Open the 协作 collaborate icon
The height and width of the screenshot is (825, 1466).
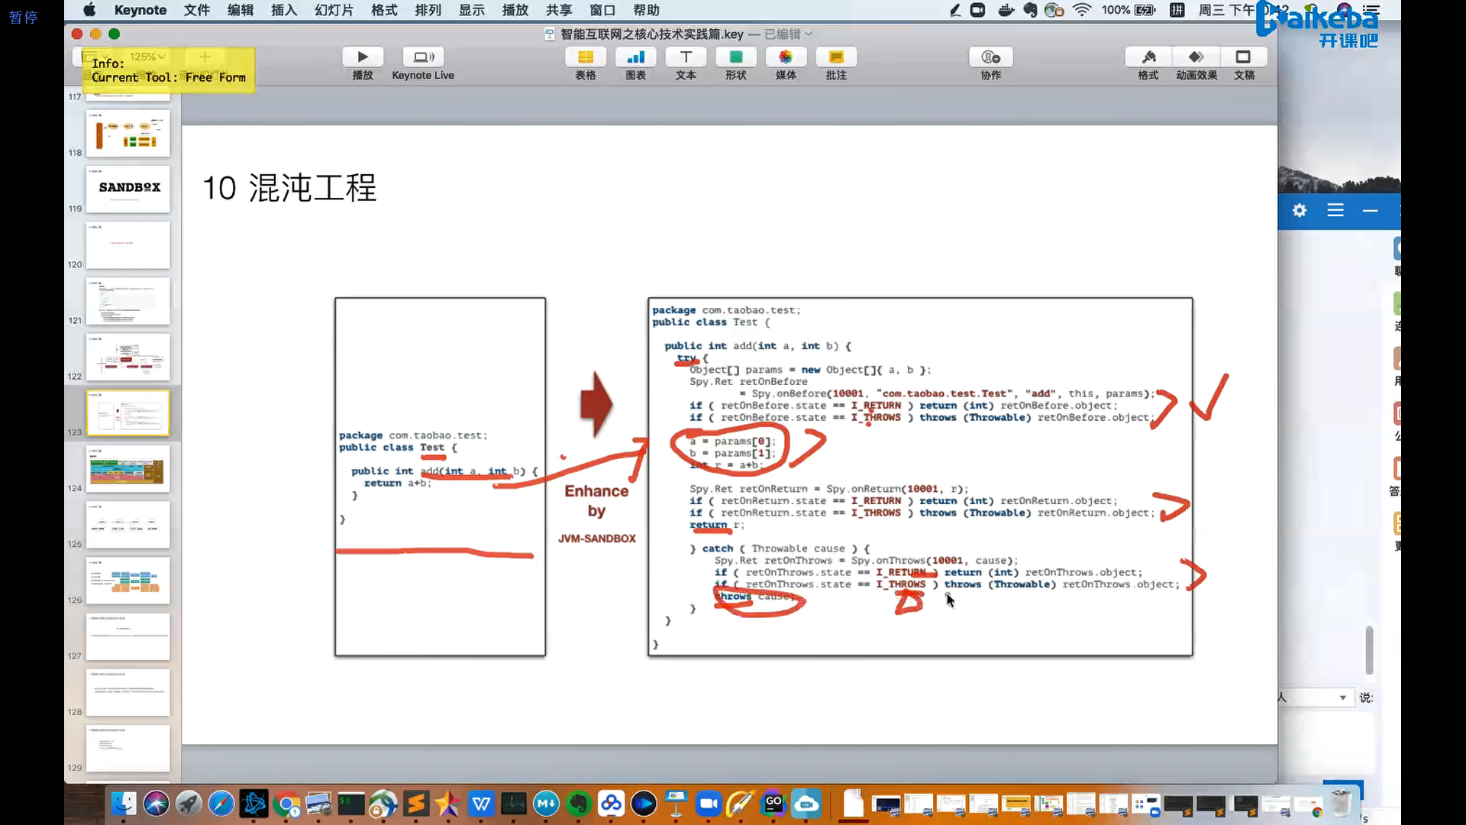990,57
